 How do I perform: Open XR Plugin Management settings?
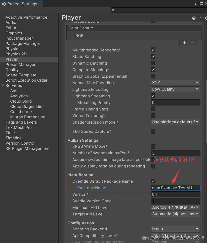click(28, 149)
